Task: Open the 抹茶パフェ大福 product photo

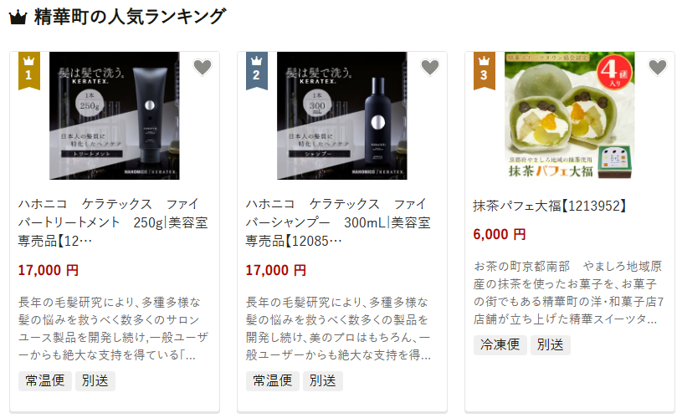Action: click(x=569, y=115)
